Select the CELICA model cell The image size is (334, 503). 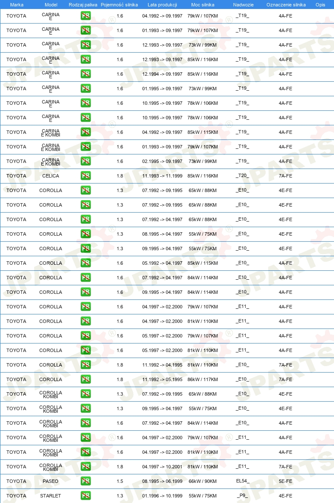pos(50,176)
